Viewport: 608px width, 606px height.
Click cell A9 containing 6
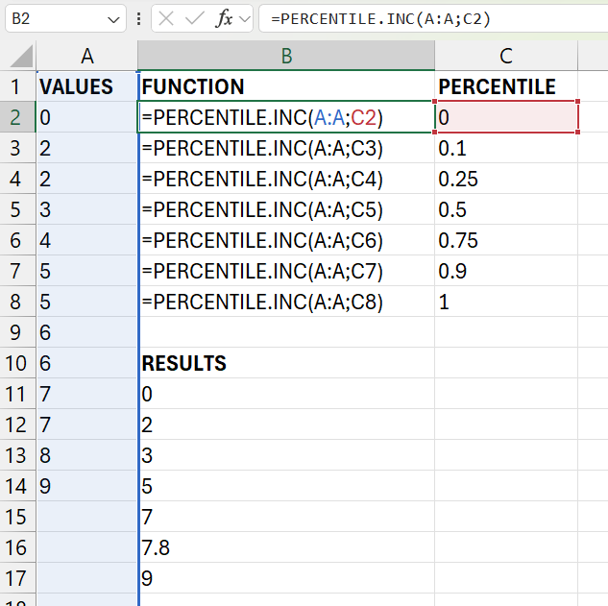(x=86, y=332)
